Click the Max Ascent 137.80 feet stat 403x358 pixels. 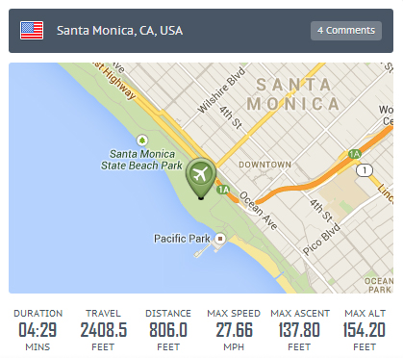coord(299,330)
